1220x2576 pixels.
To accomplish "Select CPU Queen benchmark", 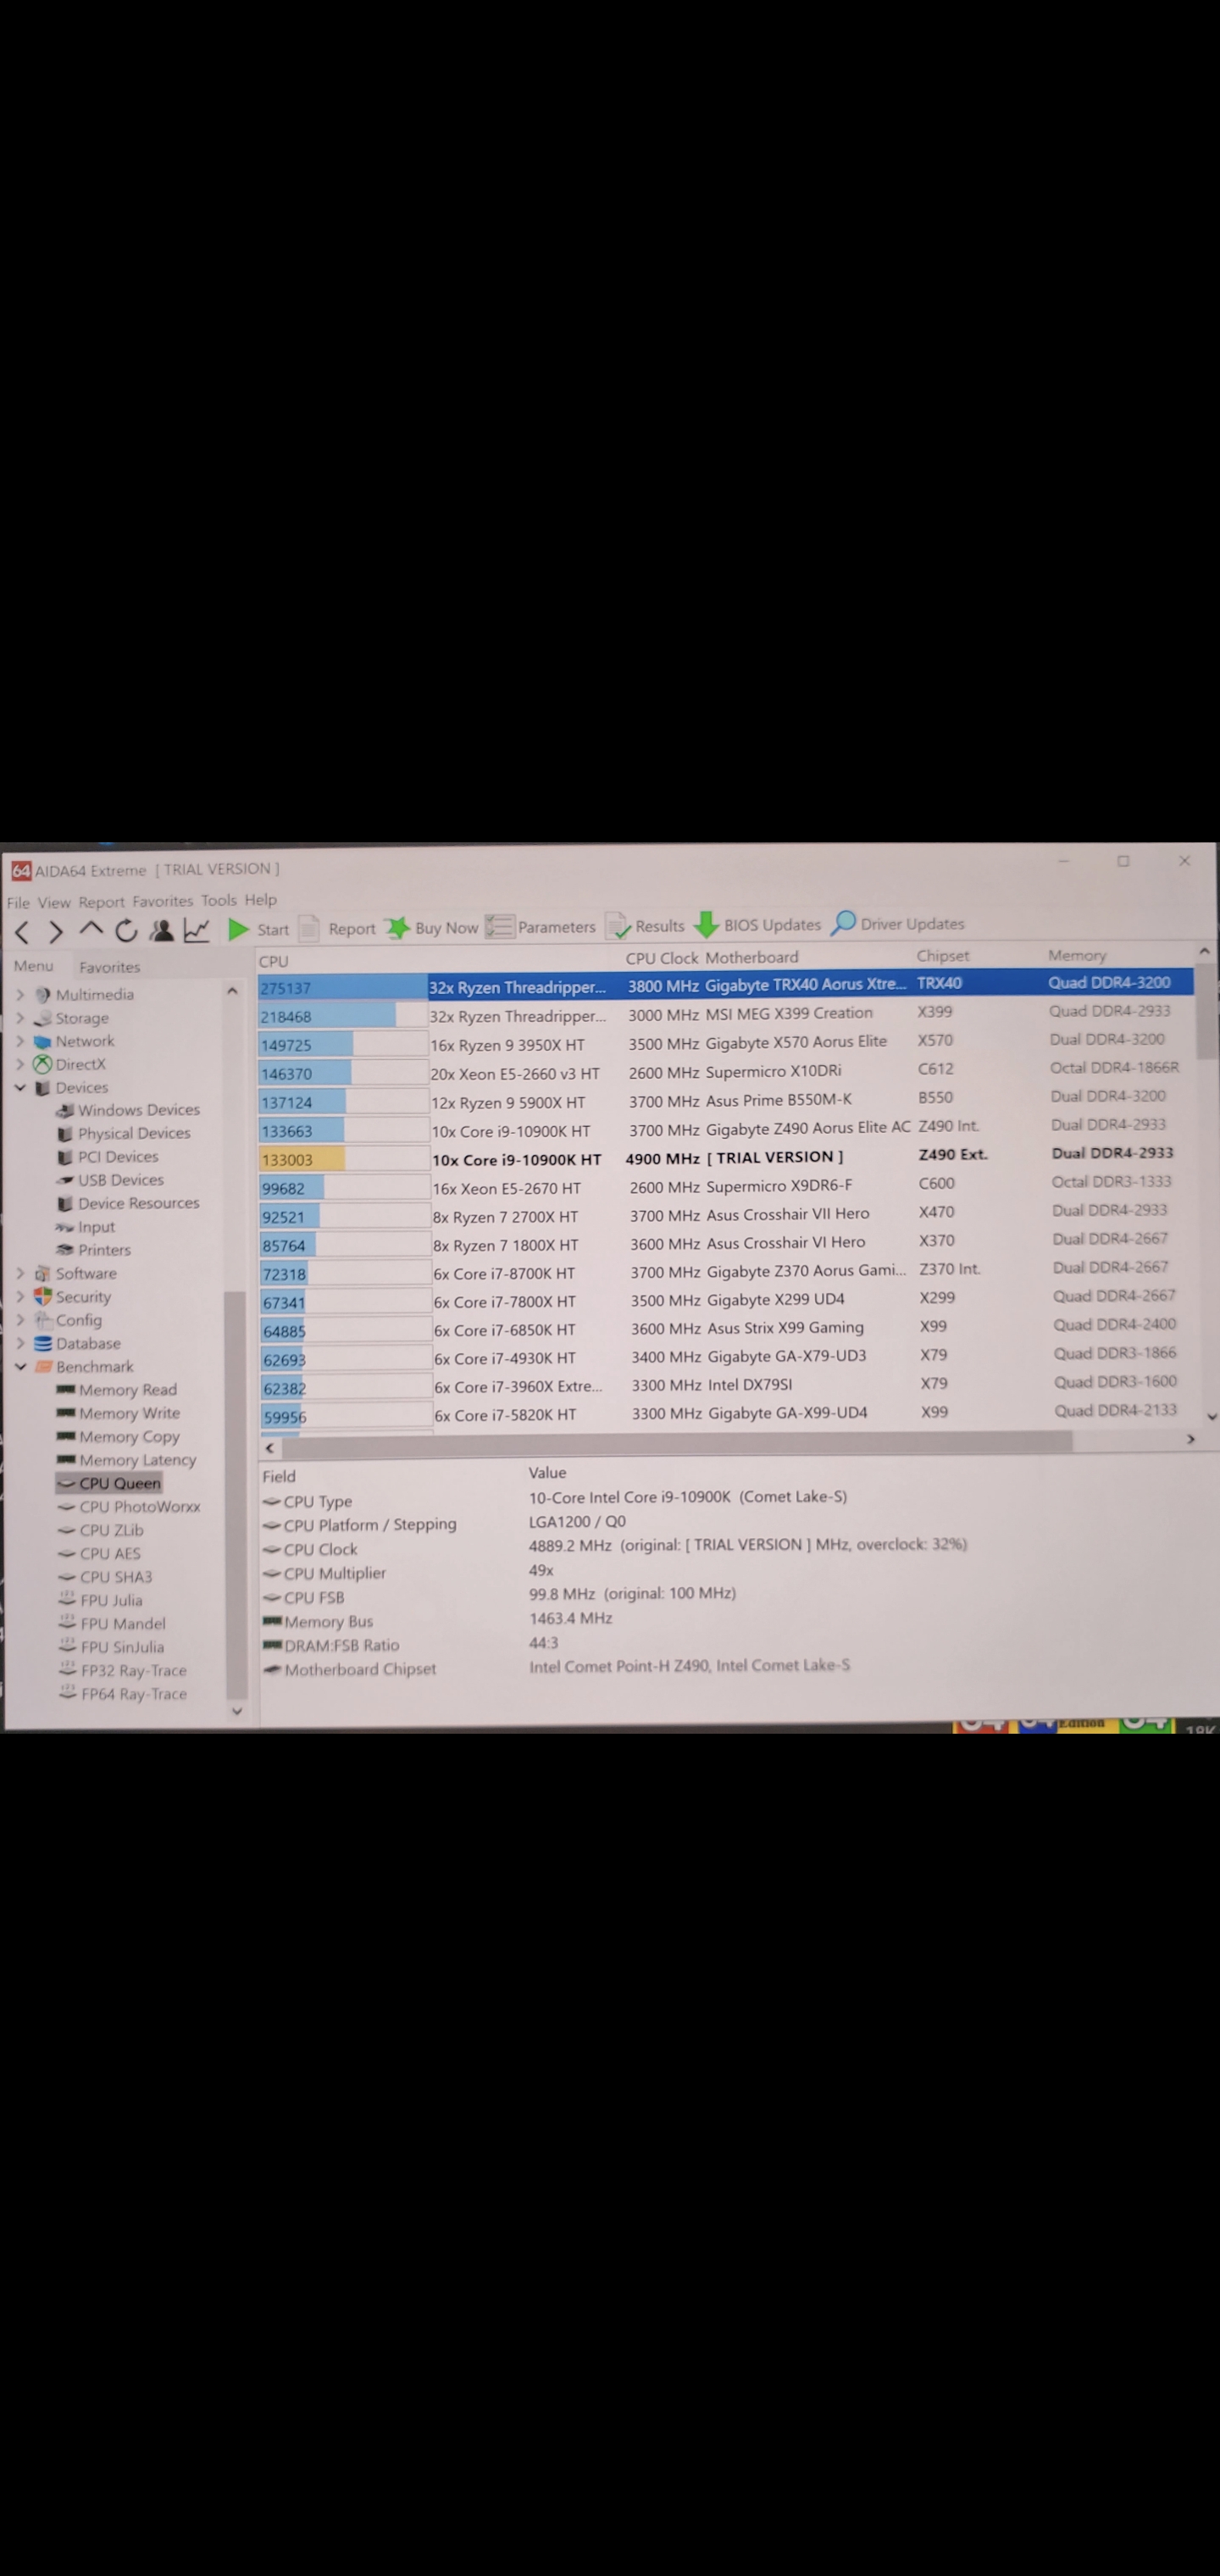I will click(109, 1483).
